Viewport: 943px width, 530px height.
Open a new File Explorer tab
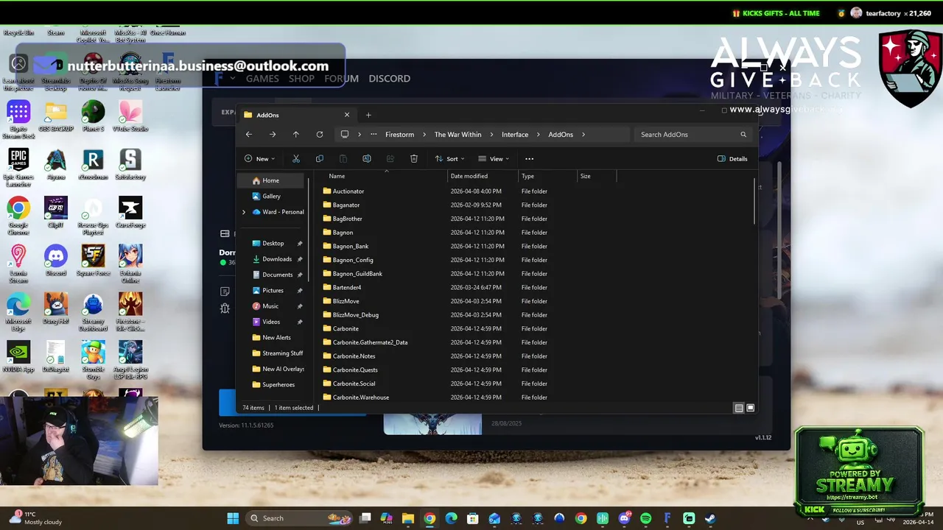[368, 115]
